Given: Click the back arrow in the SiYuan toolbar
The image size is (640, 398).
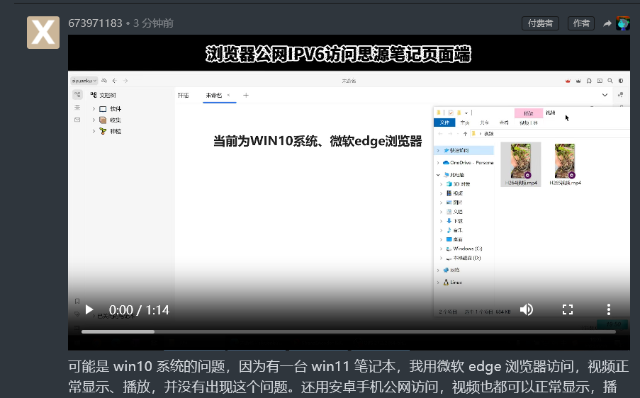Looking at the screenshot, I should pyautogui.click(x=115, y=81).
